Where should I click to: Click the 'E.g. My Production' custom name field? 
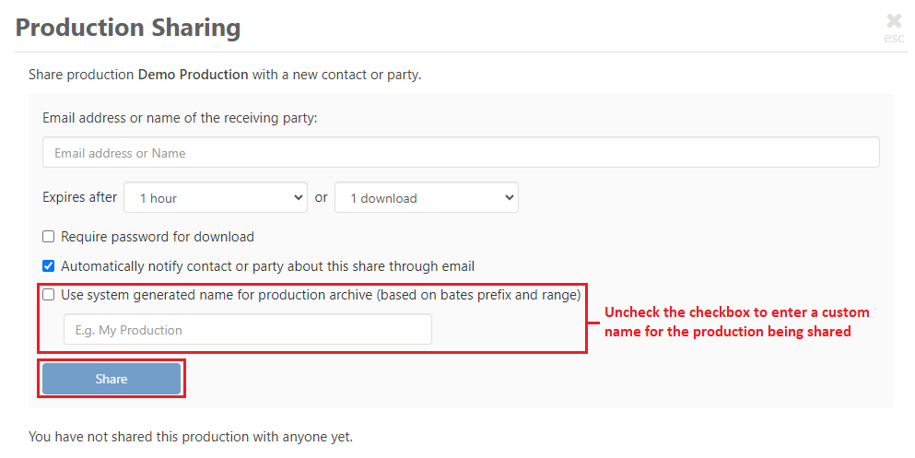[x=248, y=330]
